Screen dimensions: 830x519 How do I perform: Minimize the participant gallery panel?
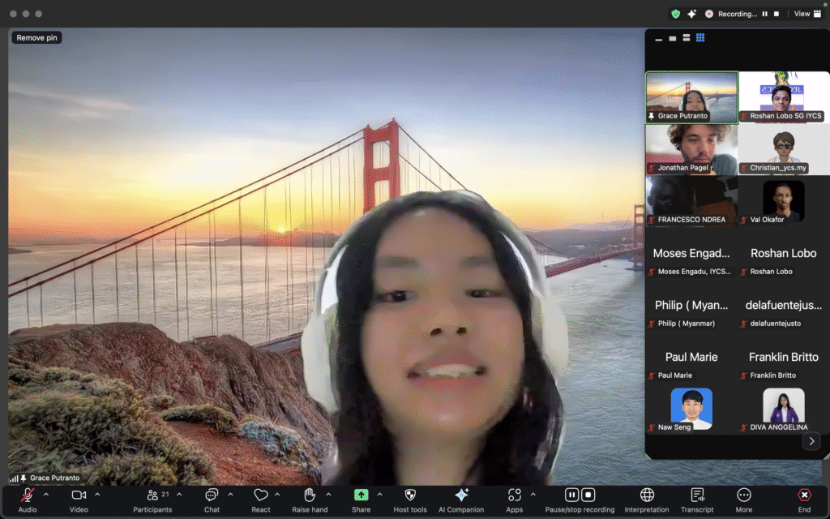(658, 39)
